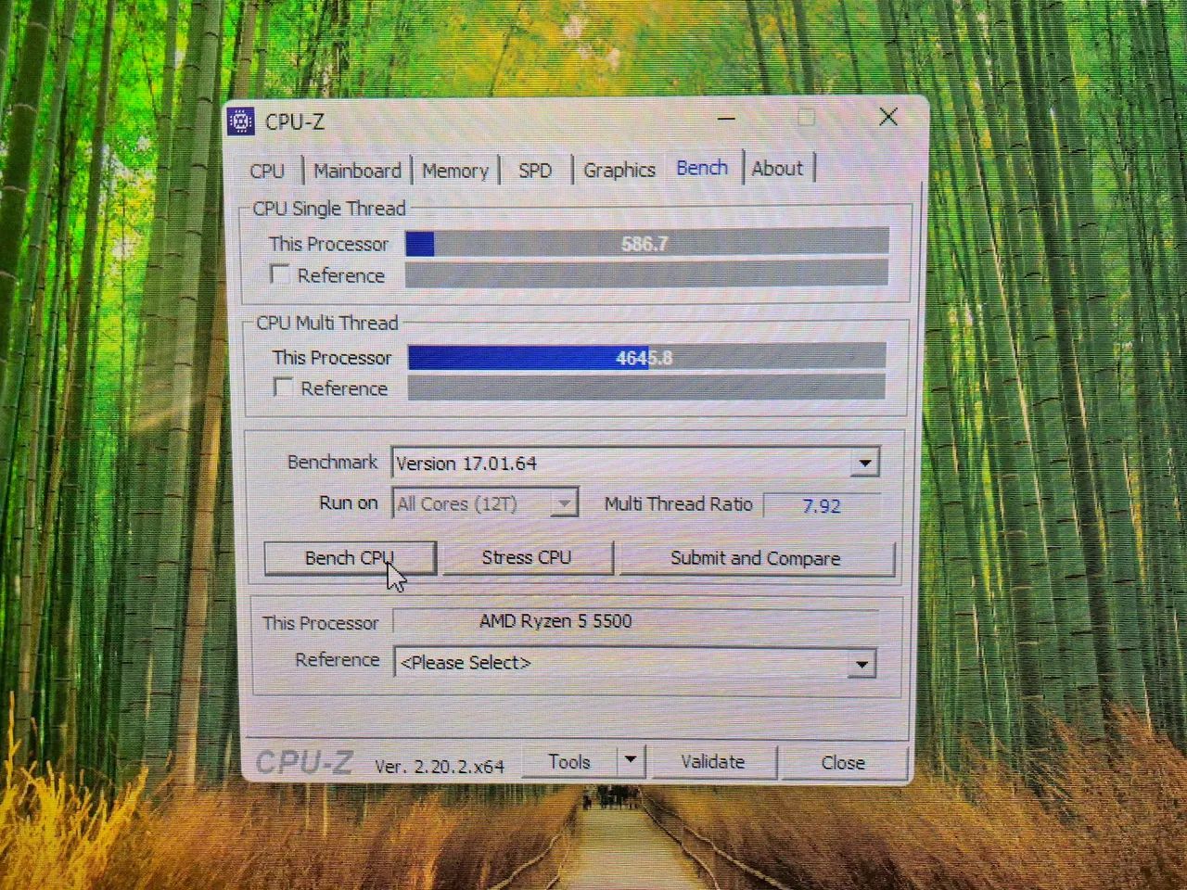
Task: Enable Multi Thread Reference checkbox
Action: coord(283,388)
